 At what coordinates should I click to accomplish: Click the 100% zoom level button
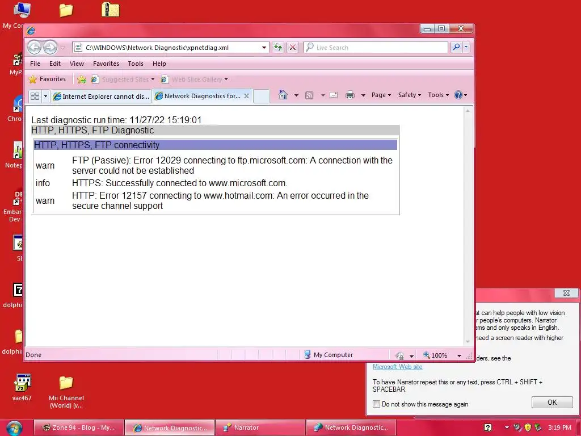[x=435, y=355]
